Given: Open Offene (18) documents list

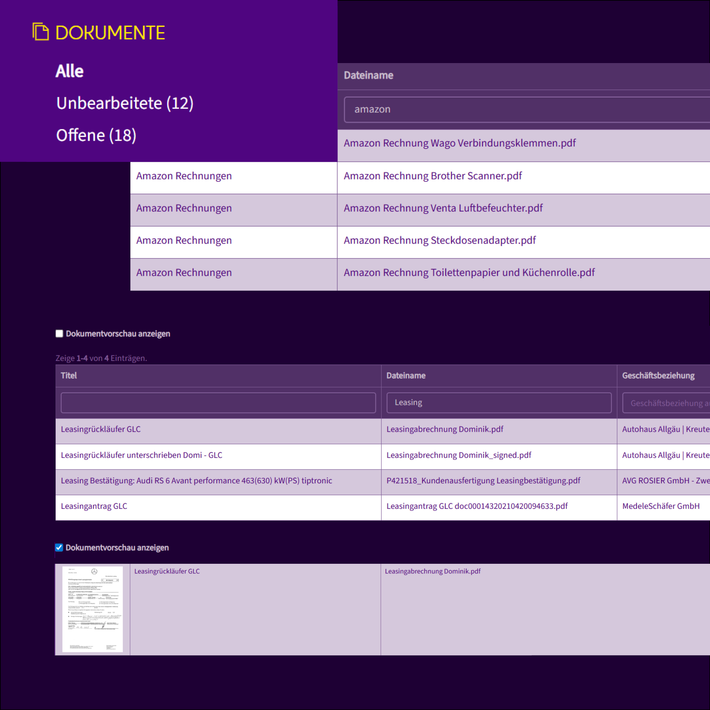Looking at the screenshot, I should tap(96, 135).
